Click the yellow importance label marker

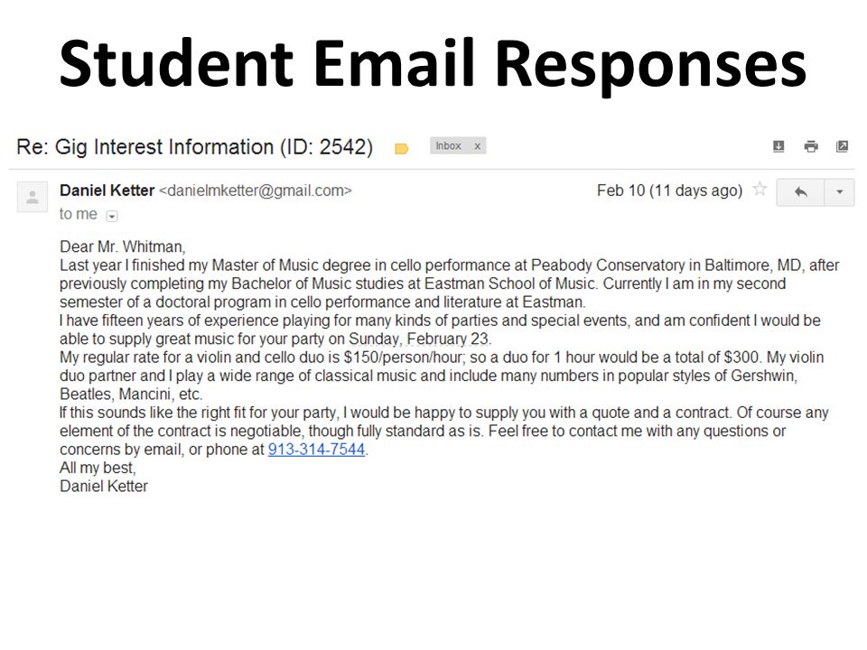click(x=401, y=148)
